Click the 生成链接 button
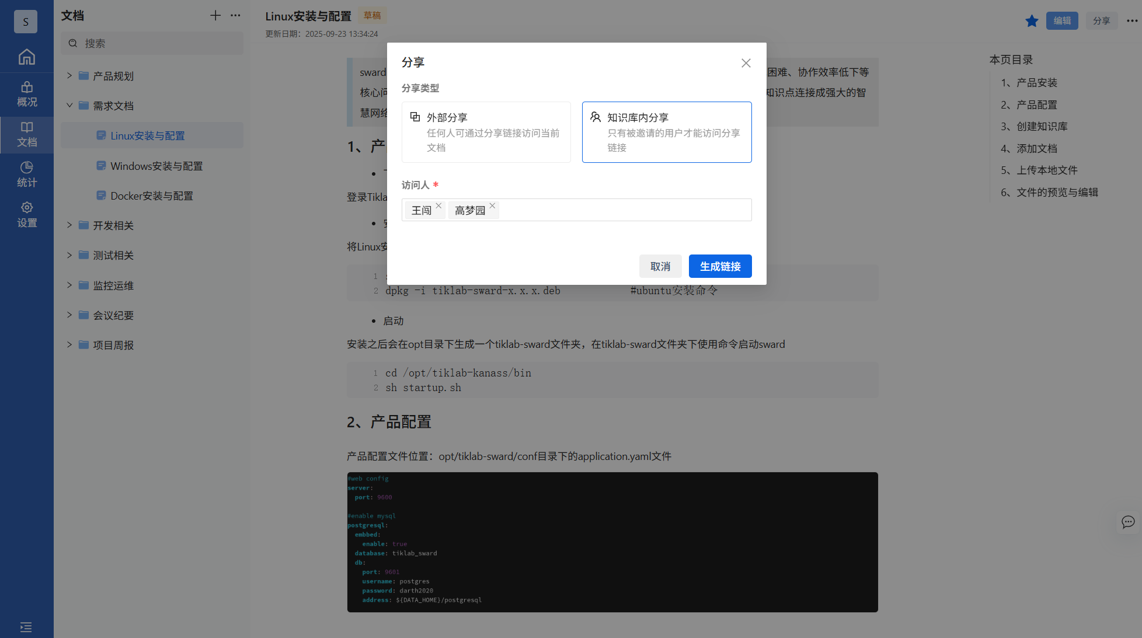Screen dimensions: 1142x638 [x=720, y=266]
